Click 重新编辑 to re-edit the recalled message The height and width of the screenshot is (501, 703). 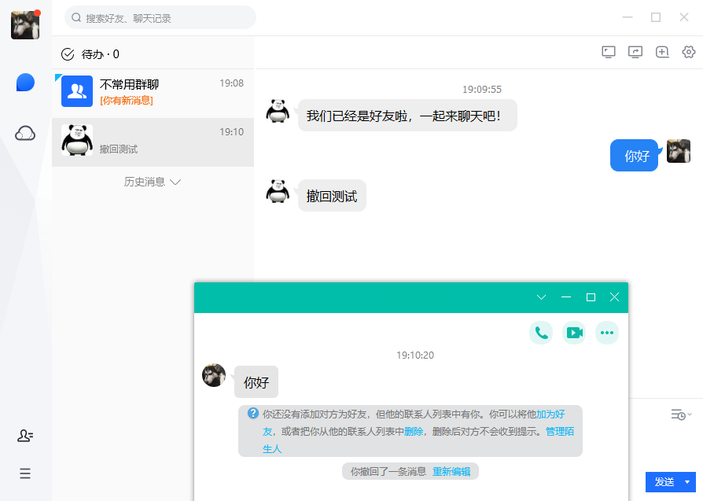pyautogui.click(x=451, y=472)
